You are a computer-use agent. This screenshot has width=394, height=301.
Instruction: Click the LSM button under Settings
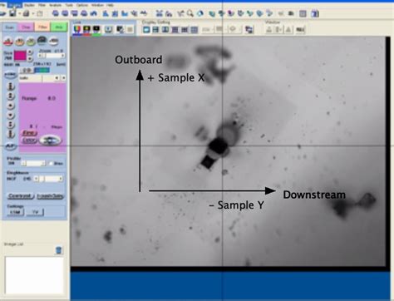15,212
